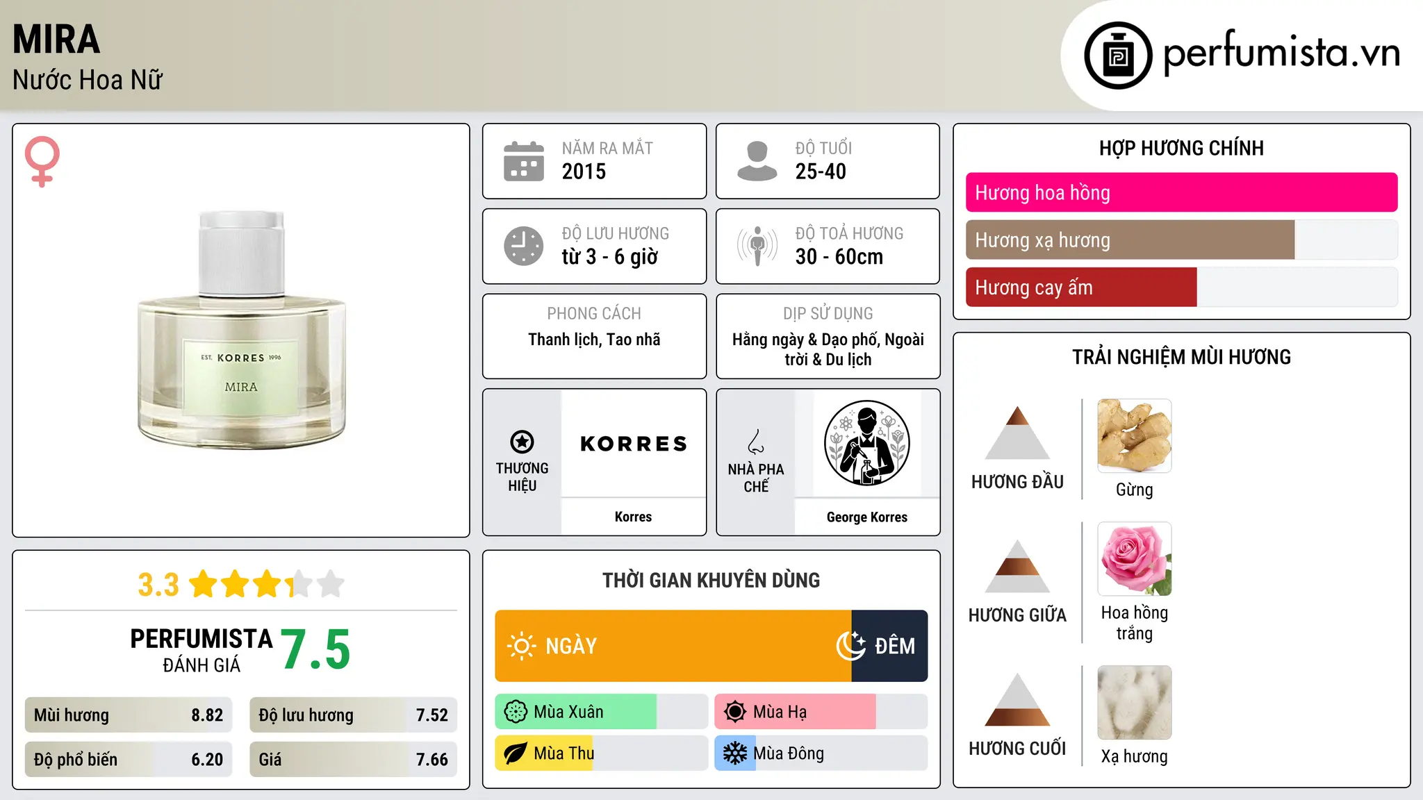
Task: Click the moon icon next to Đêm
Action: [850, 646]
